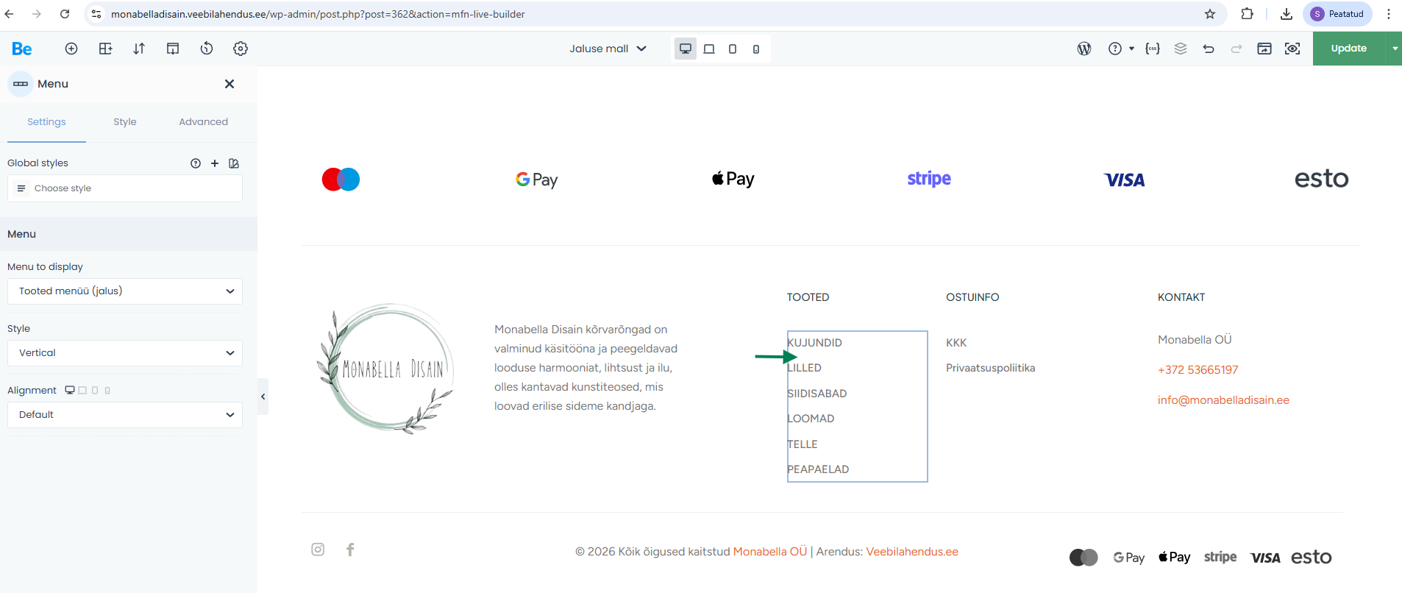
Task: Click the Instagram icon in footer
Action: (x=318, y=550)
